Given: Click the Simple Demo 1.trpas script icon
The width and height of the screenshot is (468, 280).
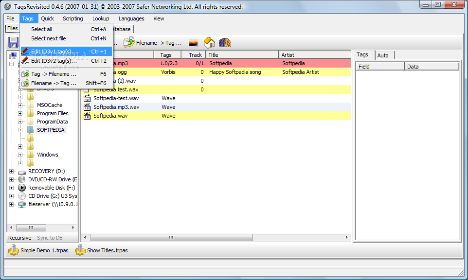Looking at the screenshot, I should [x=14, y=250].
